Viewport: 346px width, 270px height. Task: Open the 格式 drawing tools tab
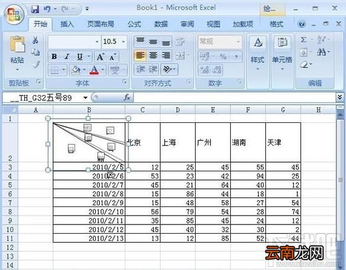tap(276, 24)
